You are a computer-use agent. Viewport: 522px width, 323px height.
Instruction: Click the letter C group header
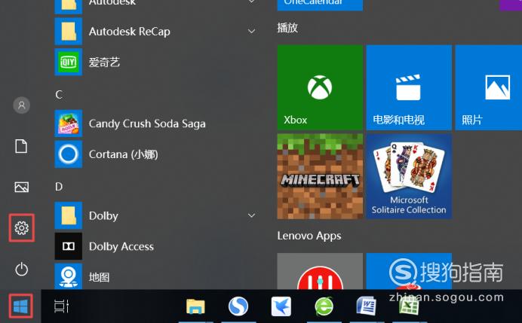[x=59, y=95]
